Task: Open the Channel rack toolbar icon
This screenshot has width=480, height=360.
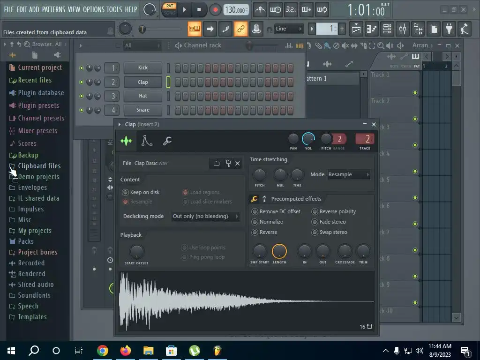Action: click(387, 29)
